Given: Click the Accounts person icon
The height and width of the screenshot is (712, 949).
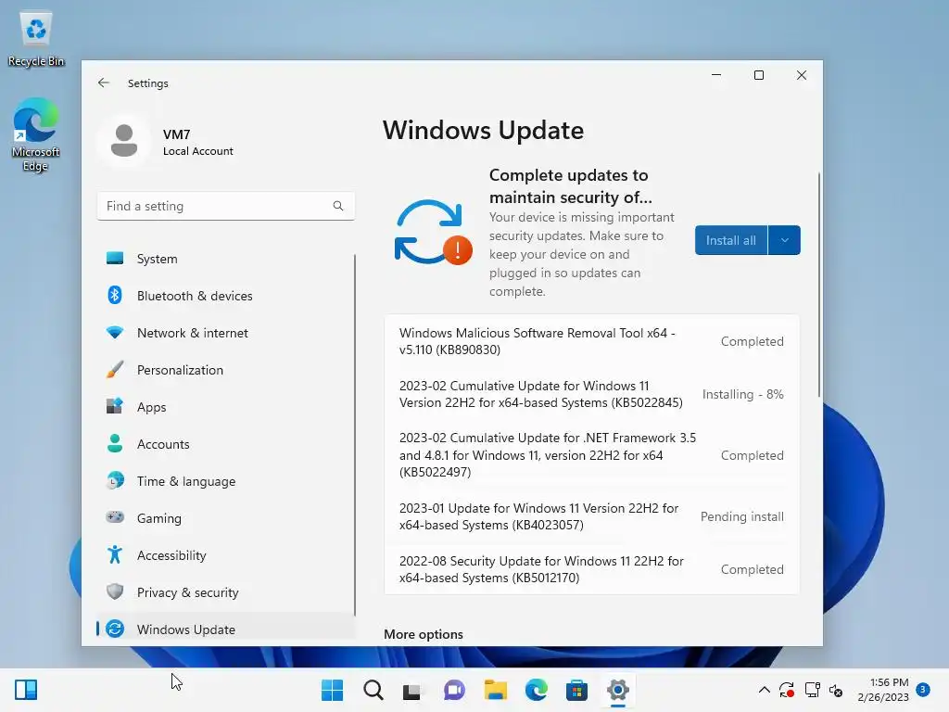Looking at the screenshot, I should [x=114, y=444].
